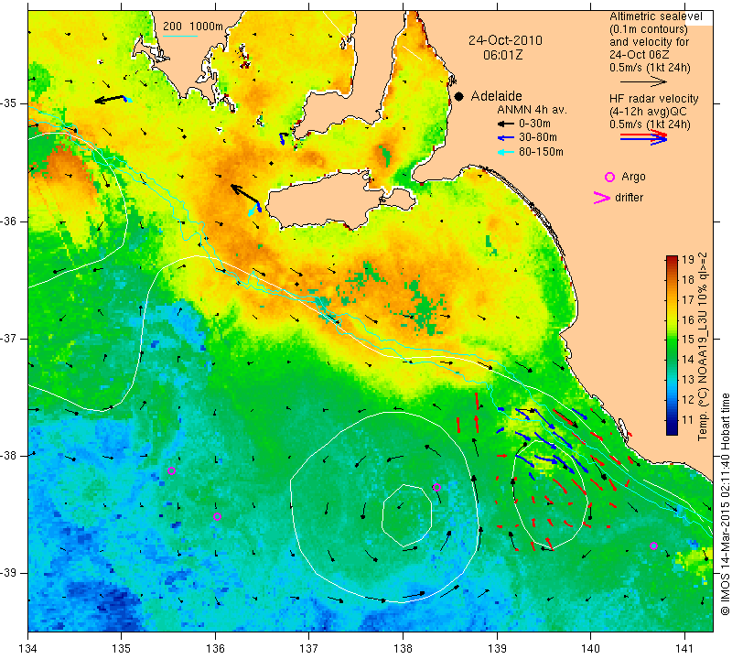The height and width of the screenshot is (659, 732).
Task: Click the '138' longitude axis label
Action: (x=403, y=648)
